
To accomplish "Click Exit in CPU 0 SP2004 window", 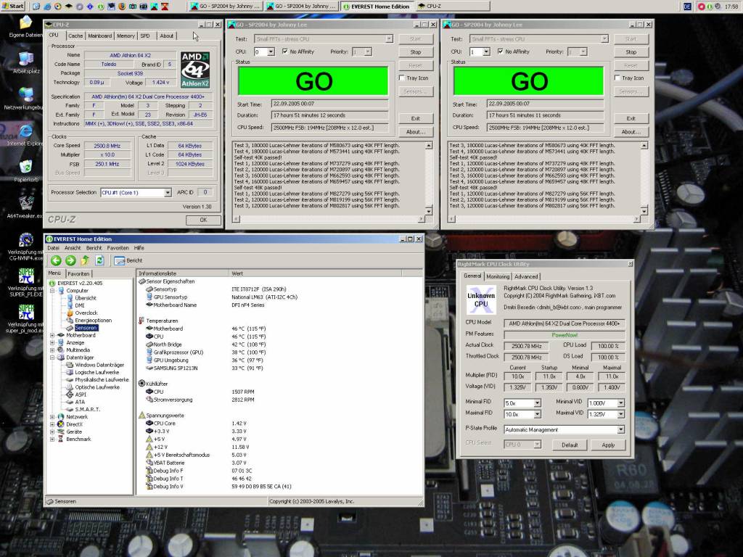I will pyautogui.click(x=416, y=118).
